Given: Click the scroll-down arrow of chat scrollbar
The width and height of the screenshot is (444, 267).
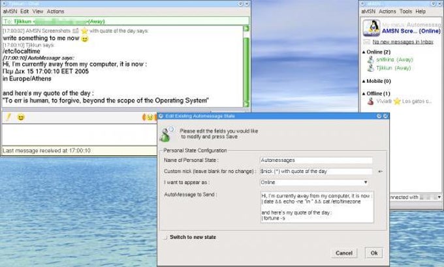Looking at the screenshot, I should click(x=246, y=104).
